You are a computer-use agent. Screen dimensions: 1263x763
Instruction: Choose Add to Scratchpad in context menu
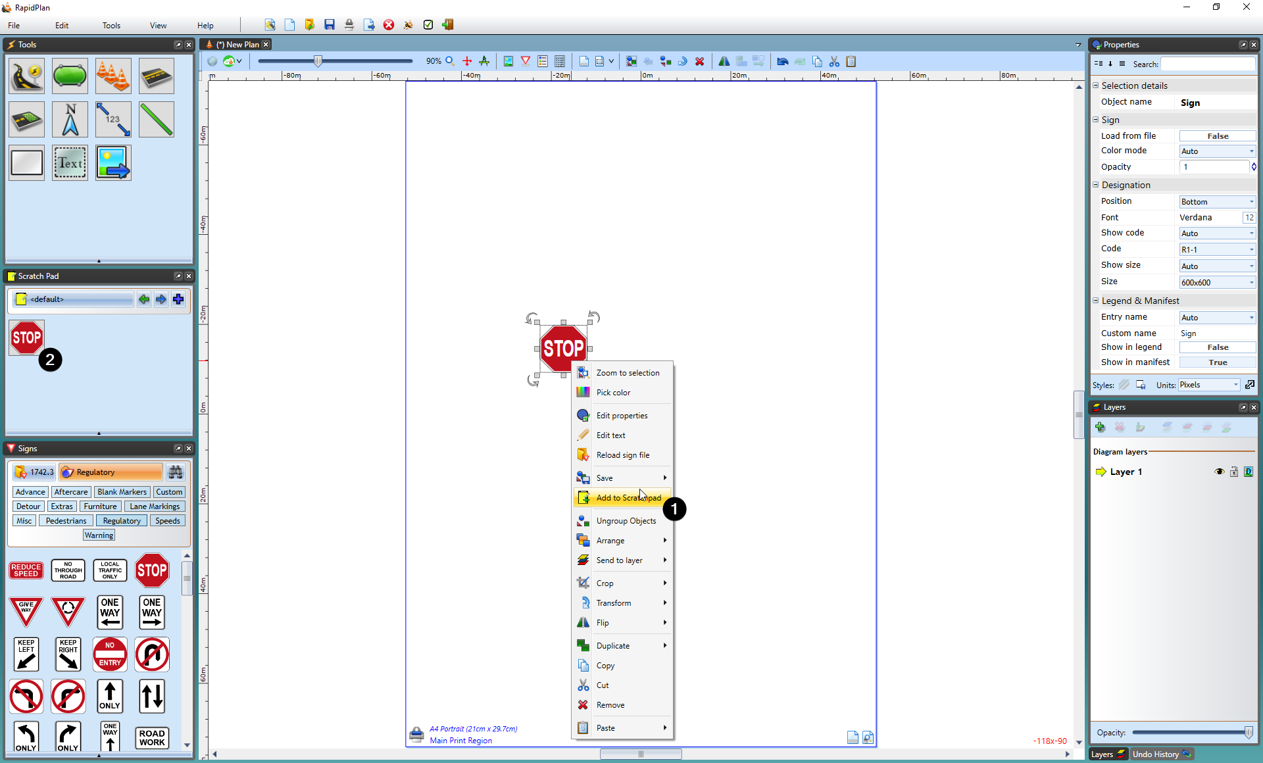(x=622, y=498)
